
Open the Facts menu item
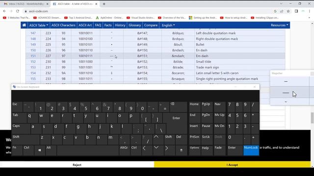[x=108, y=25]
